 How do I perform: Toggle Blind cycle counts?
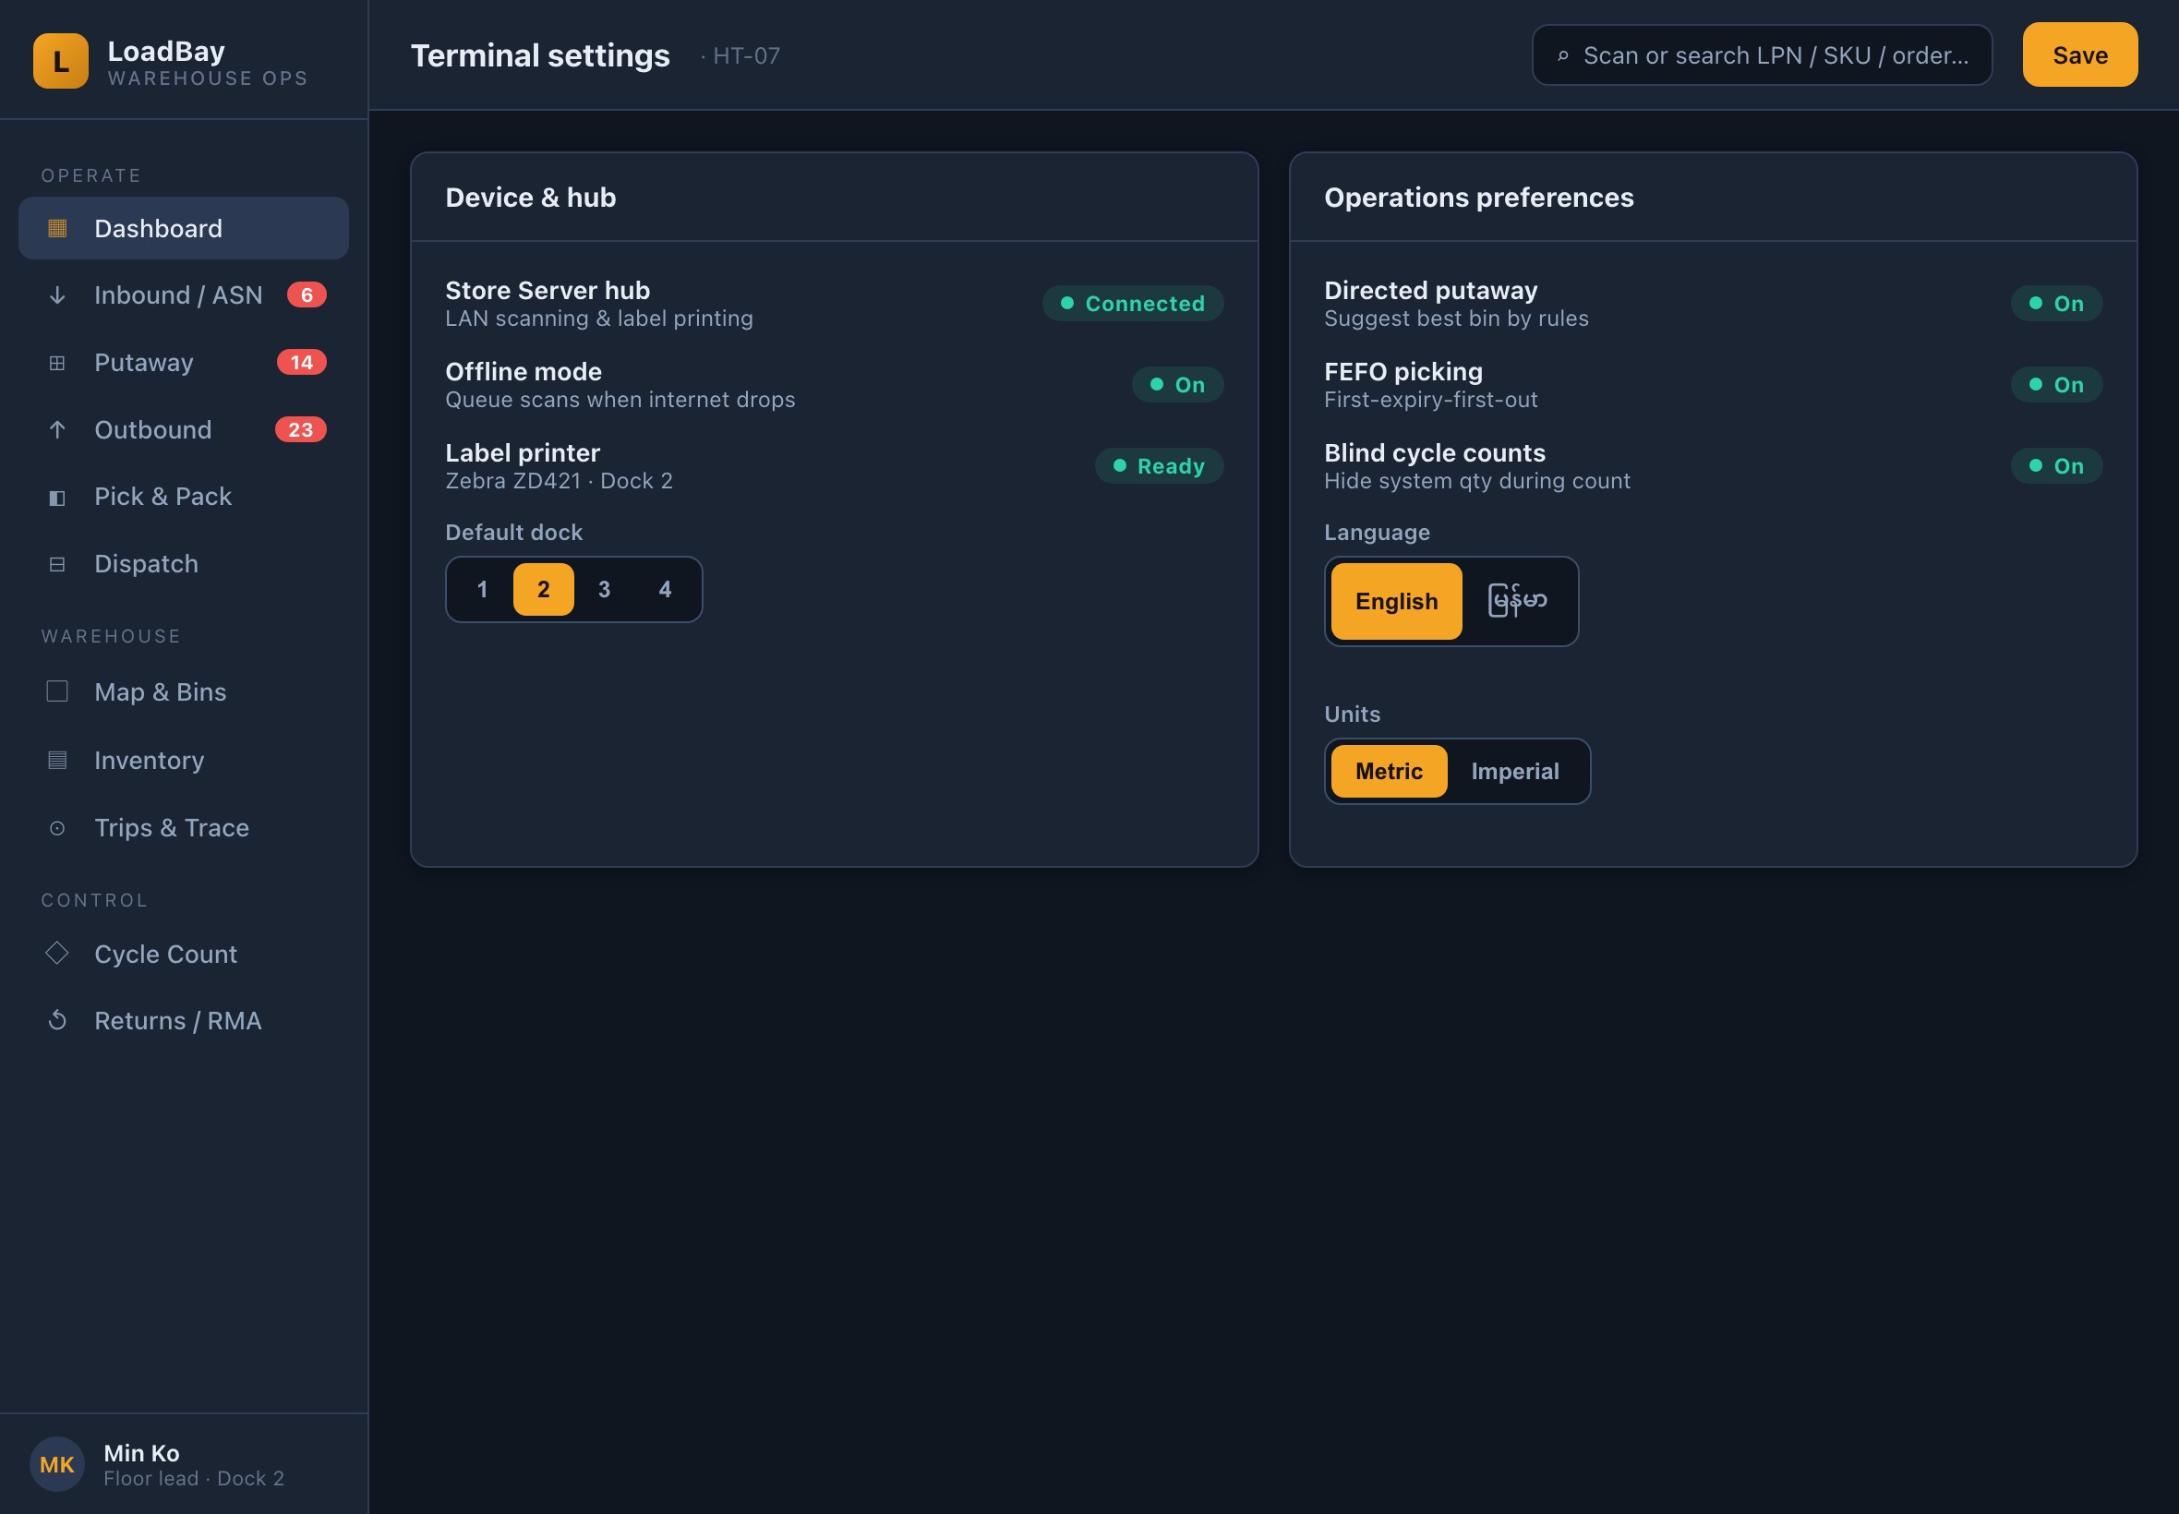2055,466
